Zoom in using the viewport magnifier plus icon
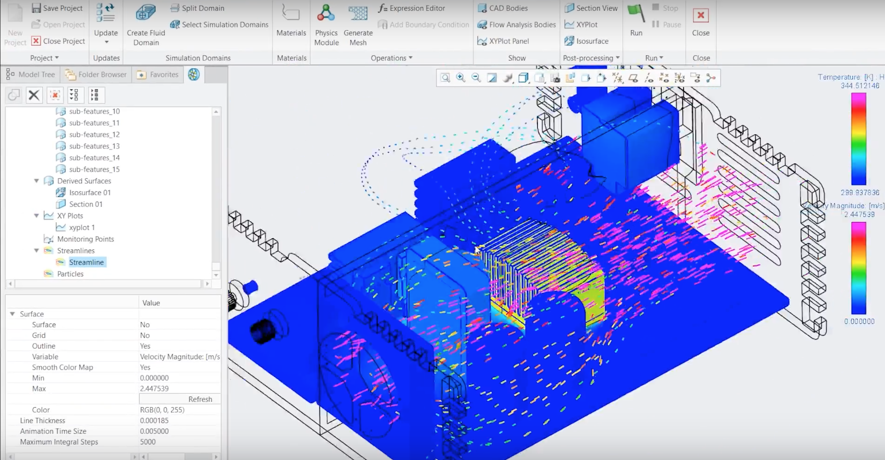The width and height of the screenshot is (885, 460). tap(461, 78)
